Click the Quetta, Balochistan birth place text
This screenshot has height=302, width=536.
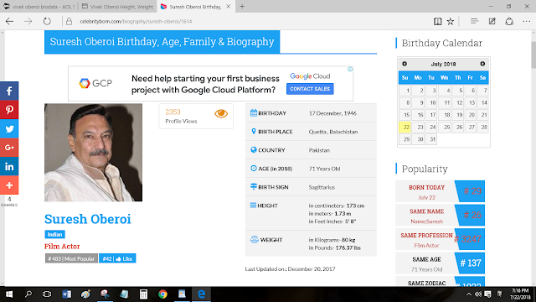coord(333,132)
